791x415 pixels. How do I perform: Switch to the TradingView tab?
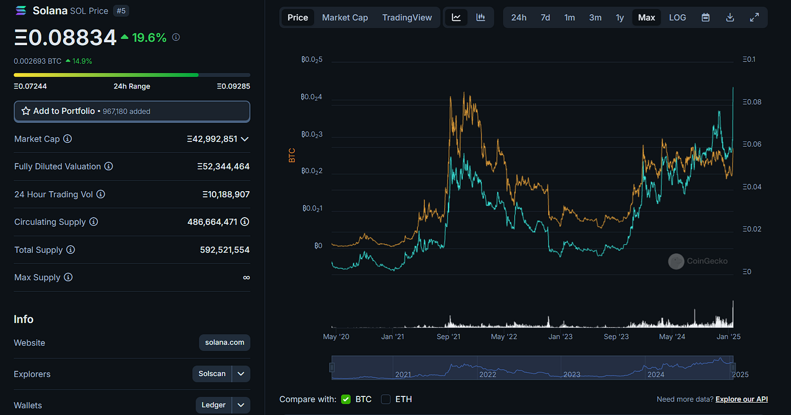pyautogui.click(x=407, y=17)
